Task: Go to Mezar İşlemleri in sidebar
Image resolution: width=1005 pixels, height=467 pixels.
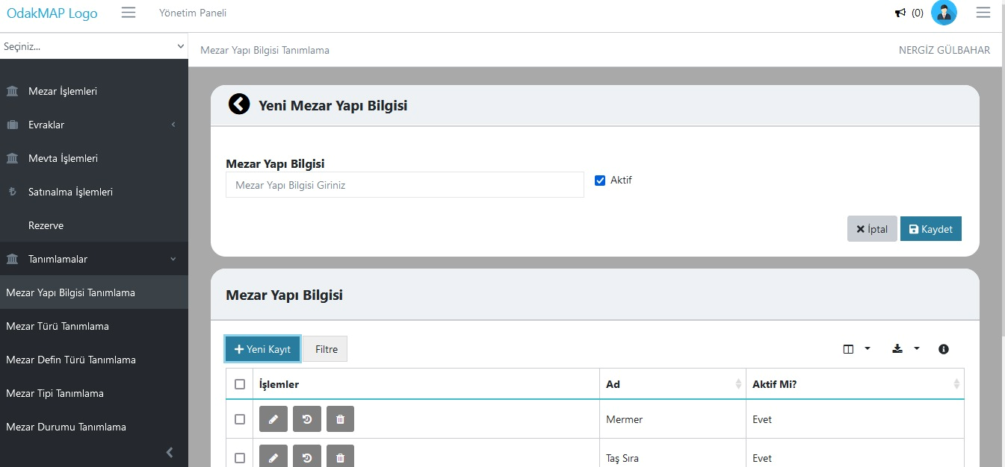Action: point(63,91)
